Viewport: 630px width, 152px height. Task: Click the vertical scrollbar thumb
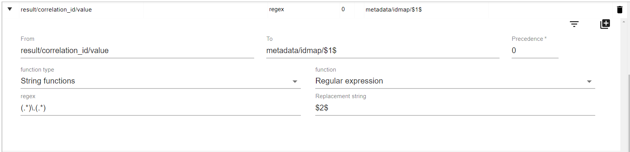[x=628, y=112]
